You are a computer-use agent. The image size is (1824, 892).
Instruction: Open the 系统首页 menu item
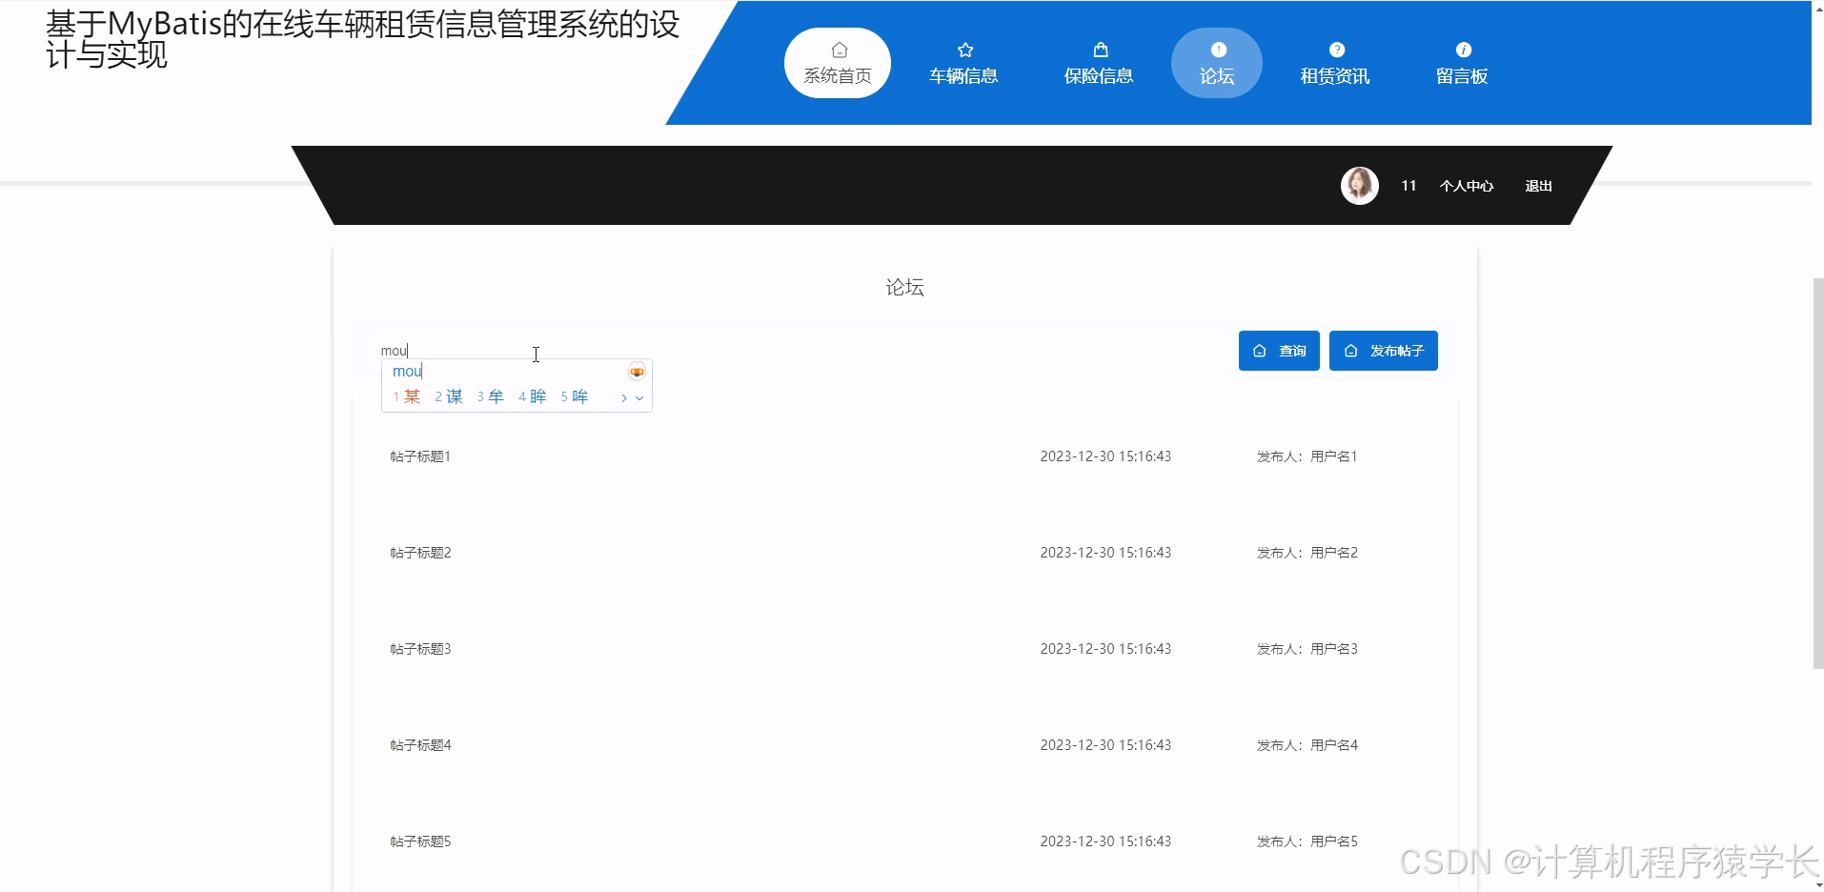(838, 63)
